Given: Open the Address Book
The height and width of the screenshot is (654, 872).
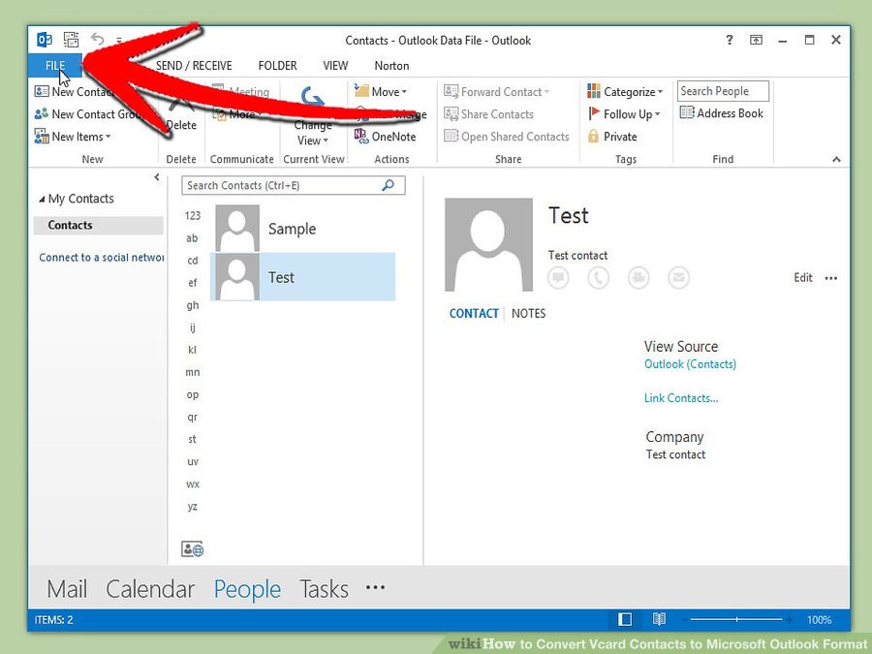Looking at the screenshot, I should [x=722, y=113].
